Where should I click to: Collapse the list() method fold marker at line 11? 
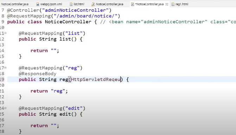[x=5, y=33]
